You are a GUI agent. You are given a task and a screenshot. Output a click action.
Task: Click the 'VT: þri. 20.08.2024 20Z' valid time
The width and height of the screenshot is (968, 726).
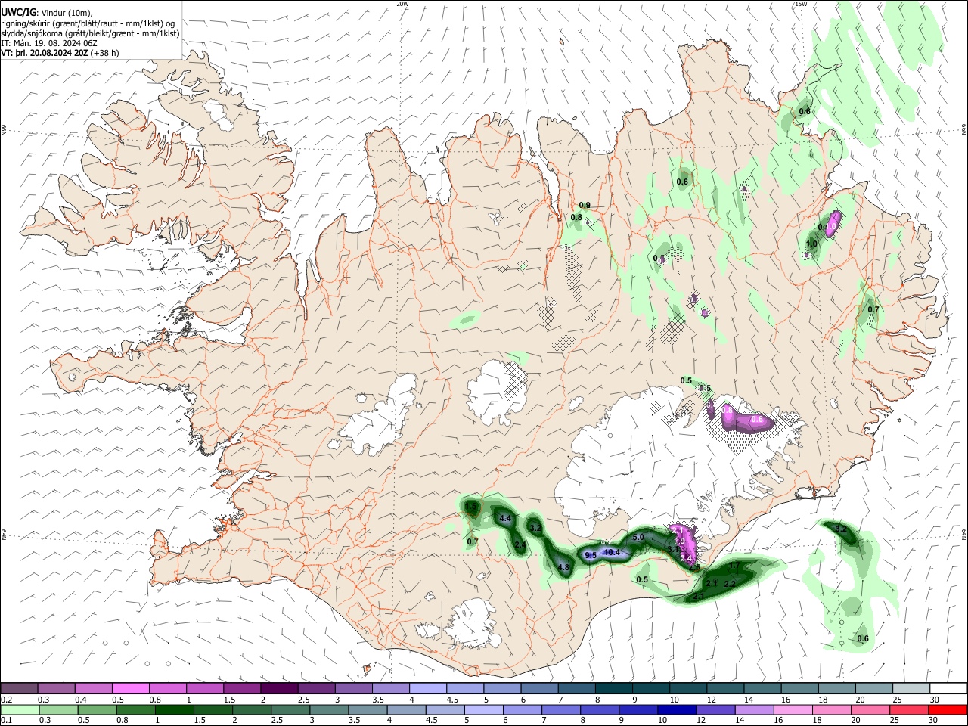pos(45,53)
